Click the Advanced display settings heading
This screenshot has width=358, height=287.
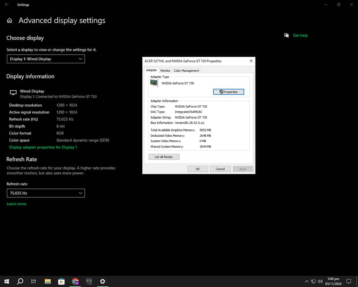click(62, 21)
